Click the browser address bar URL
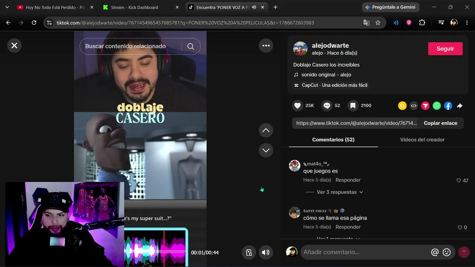475x267 pixels. (185, 23)
